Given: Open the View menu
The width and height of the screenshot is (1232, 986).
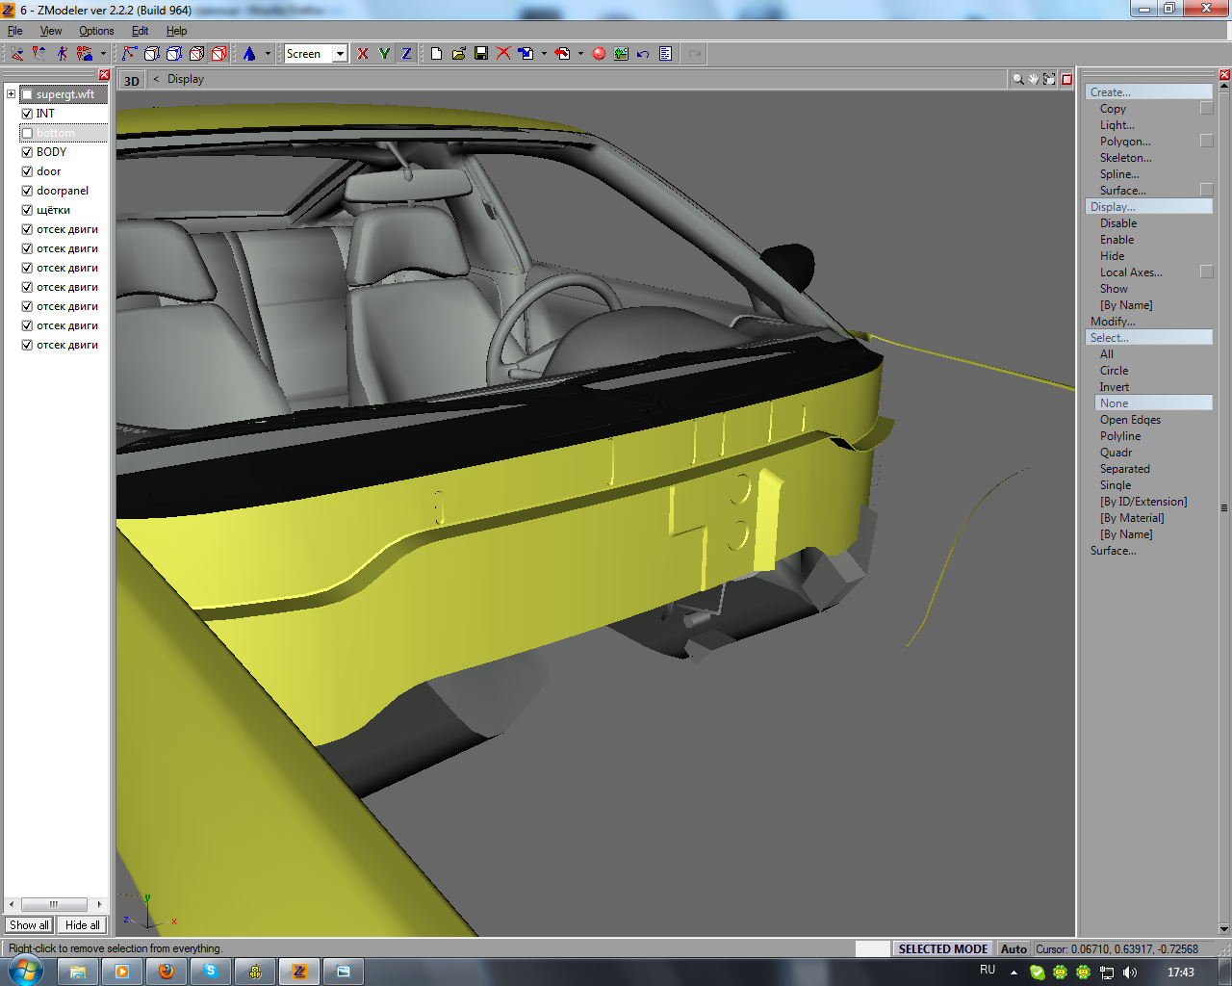Looking at the screenshot, I should [51, 31].
